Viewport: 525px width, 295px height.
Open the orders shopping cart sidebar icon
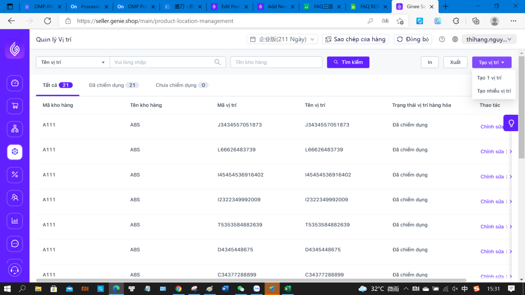pyautogui.click(x=15, y=106)
